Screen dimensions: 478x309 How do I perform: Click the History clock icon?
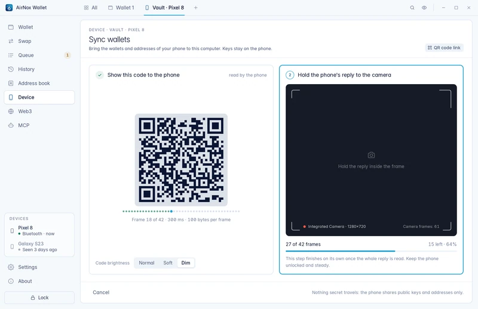pyautogui.click(x=11, y=69)
